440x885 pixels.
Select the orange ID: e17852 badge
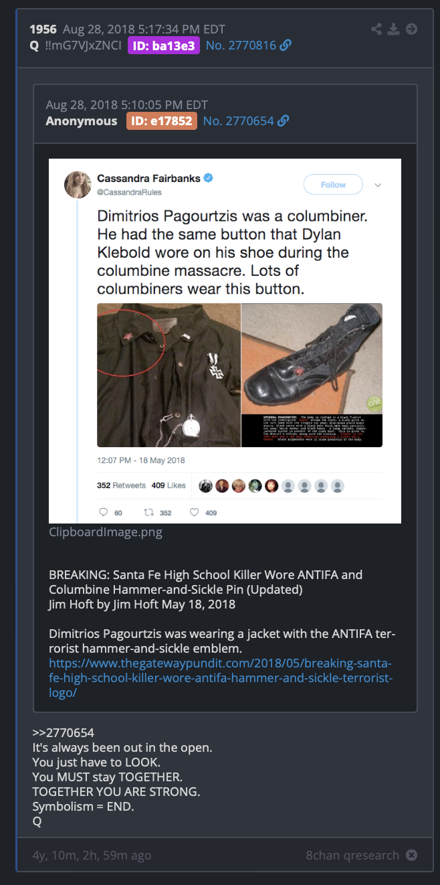[x=162, y=121]
